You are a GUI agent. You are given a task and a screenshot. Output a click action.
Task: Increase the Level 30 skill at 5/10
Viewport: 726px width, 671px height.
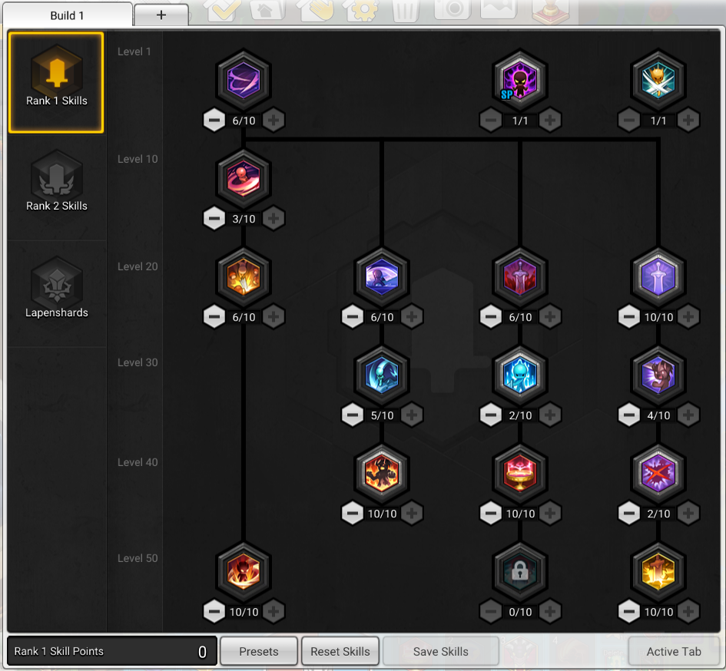(x=412, y=415)
